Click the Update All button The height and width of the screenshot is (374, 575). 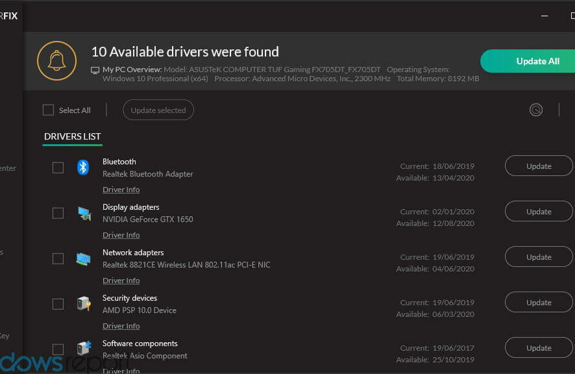click(528, 61)
